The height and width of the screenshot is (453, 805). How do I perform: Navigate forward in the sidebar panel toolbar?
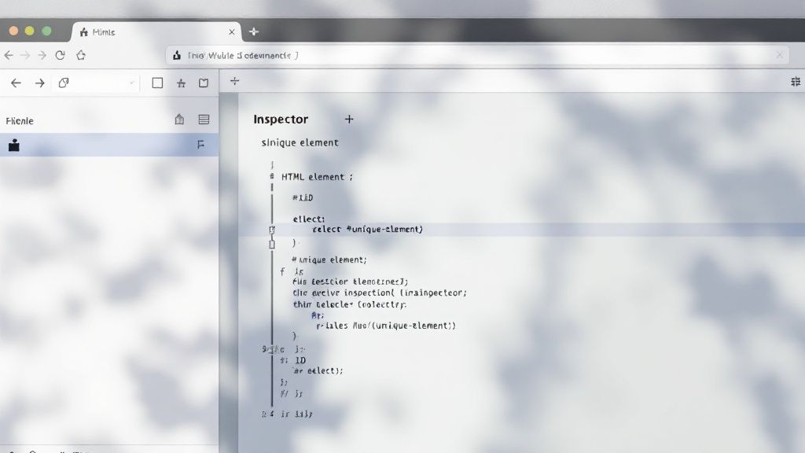click(x=39, y=83)
